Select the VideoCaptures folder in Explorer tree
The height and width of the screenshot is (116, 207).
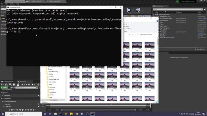point(54,100)
